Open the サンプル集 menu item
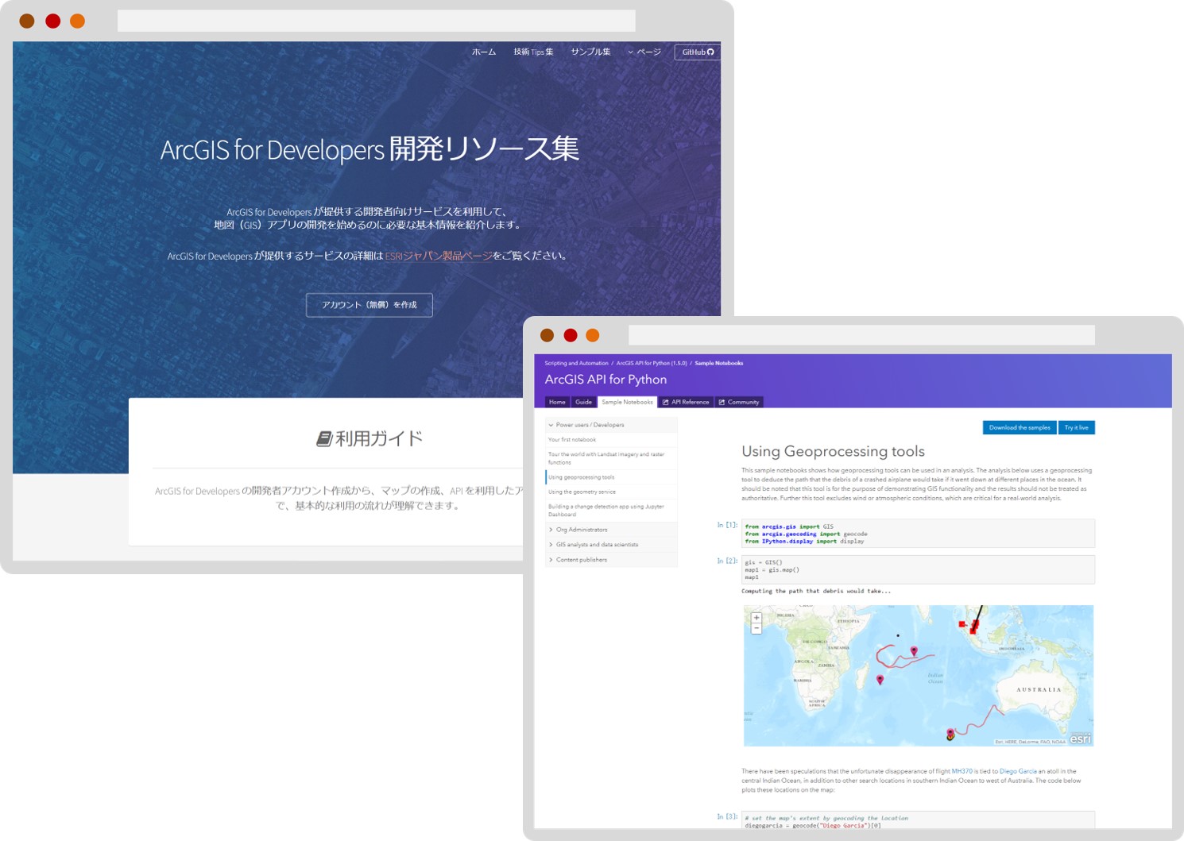Screen dimensions: 1184x841 pos(590,52)
